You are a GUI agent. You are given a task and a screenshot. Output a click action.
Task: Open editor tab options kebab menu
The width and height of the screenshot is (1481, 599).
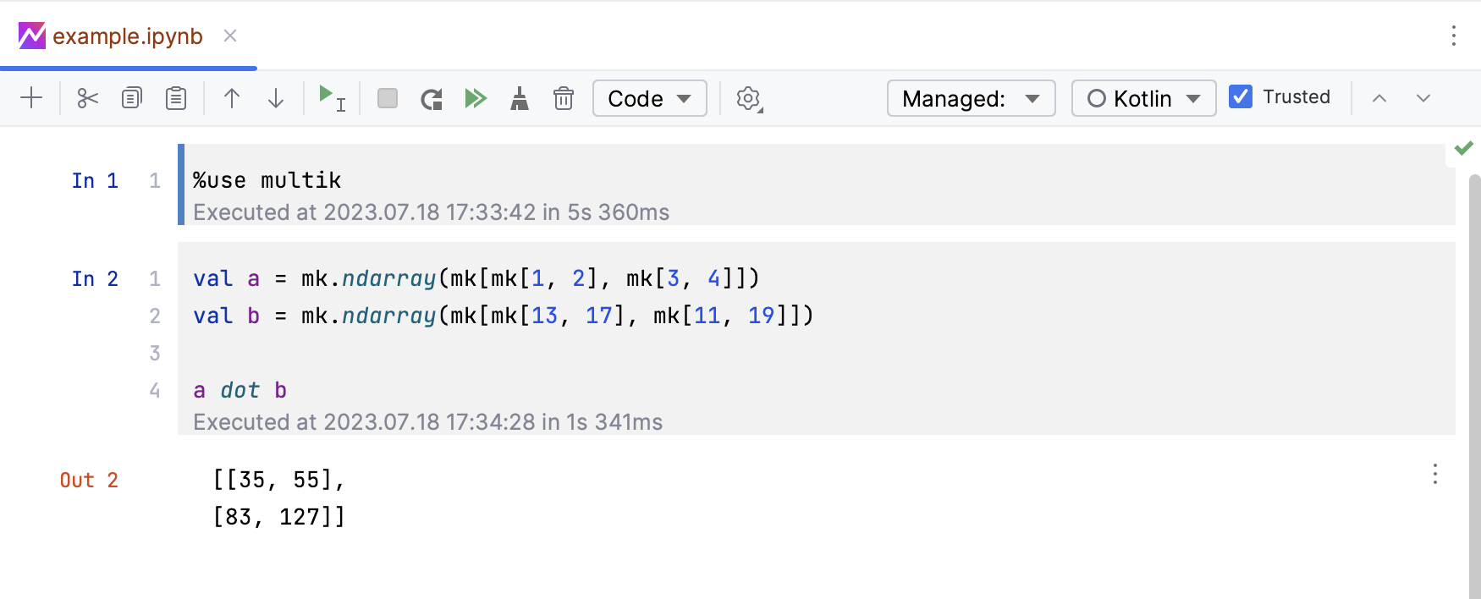click(1454, 36)
